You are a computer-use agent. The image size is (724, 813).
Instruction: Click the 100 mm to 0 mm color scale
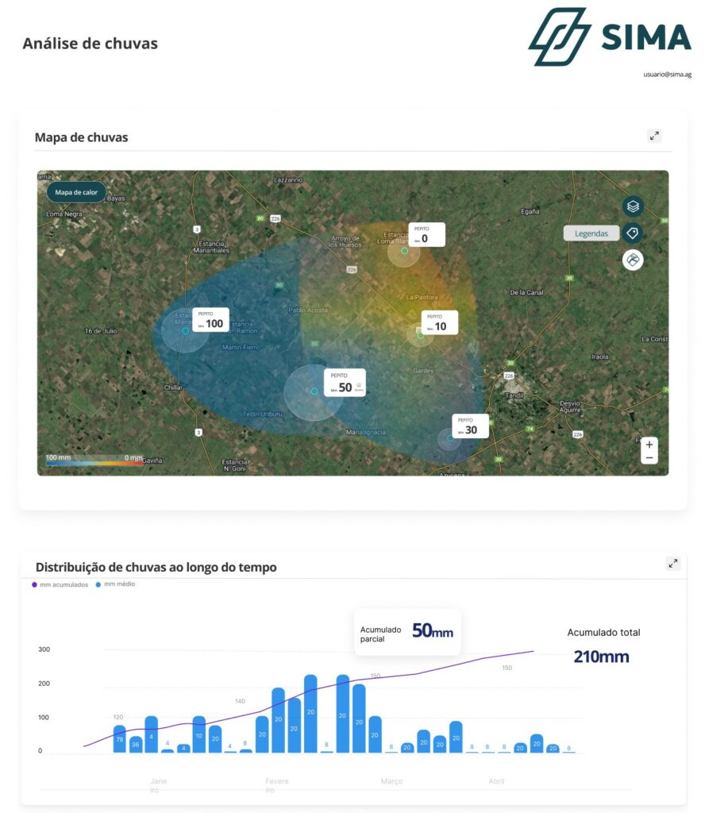click(x=94, y=460)
